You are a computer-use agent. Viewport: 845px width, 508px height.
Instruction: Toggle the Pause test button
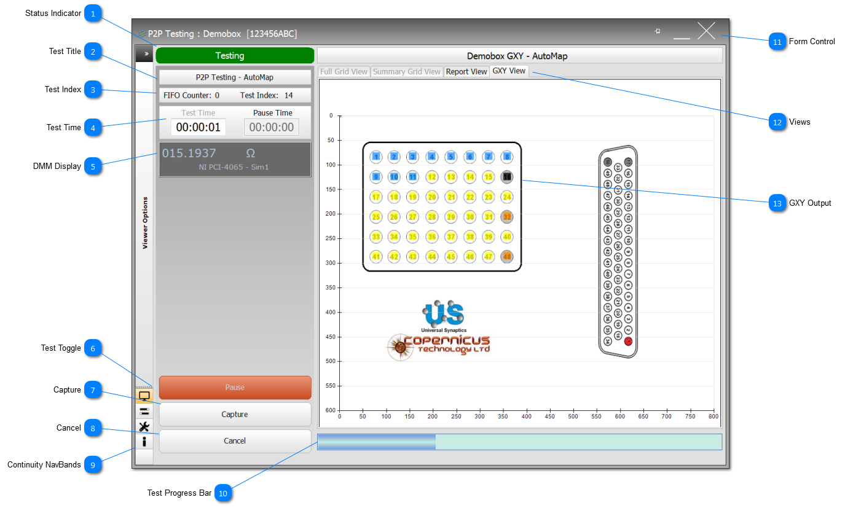pyautogui.click(x=235, y=388)
